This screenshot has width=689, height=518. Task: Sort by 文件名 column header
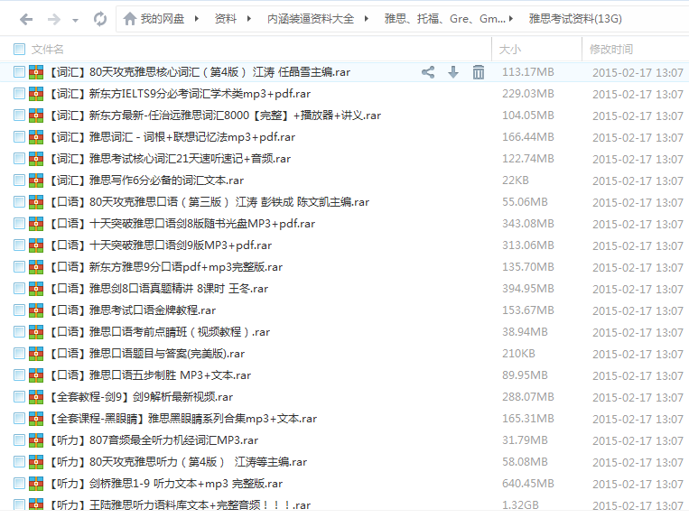click(48, 49)
